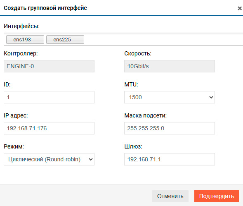Focus the IP адрес field
243x206 pixels.
tap(49, 128)
